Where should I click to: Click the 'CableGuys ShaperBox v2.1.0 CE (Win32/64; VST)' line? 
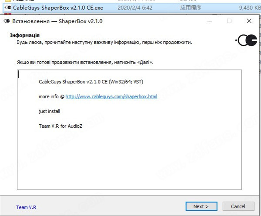pos(91,82)
